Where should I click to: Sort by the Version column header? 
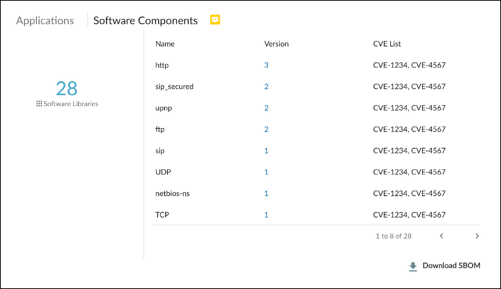pyautogui.click(x=276, y=44)
